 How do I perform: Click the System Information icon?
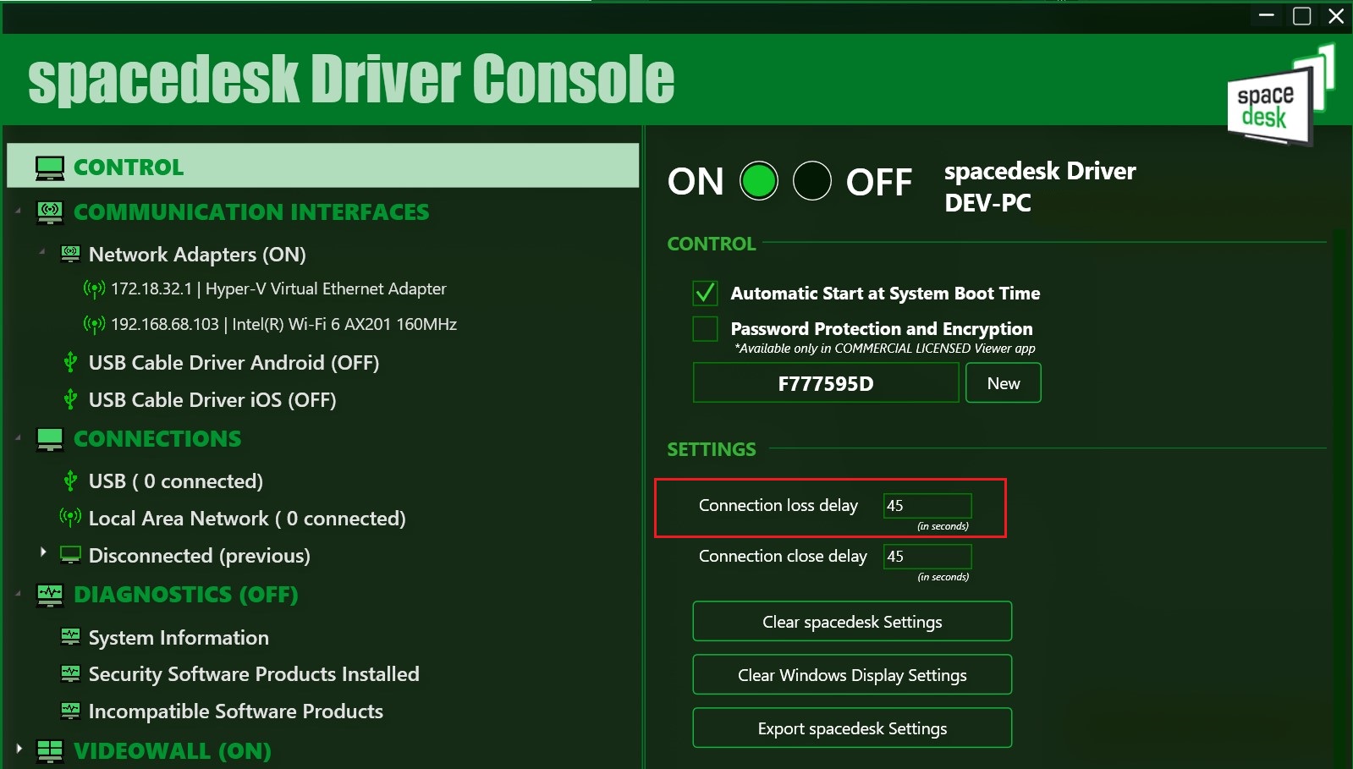click(x=71, y=636)
